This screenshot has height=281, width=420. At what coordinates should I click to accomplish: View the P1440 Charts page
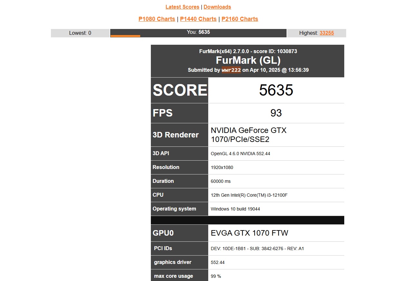198,19
